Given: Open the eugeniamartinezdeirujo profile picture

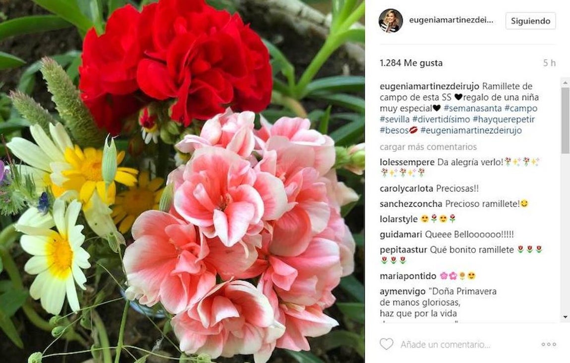Looking at the screenshot, I should [x=391, y=21].
